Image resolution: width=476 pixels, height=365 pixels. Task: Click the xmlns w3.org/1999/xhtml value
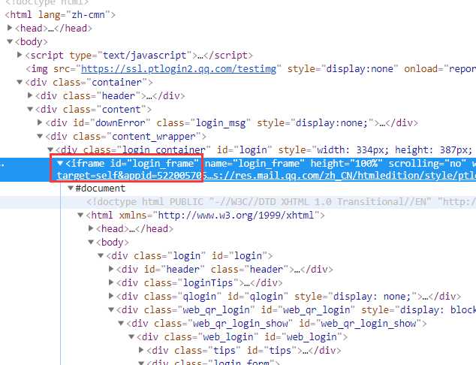236,216
